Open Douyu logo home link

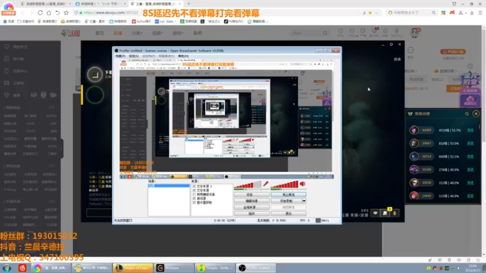[x=70, y=33]
